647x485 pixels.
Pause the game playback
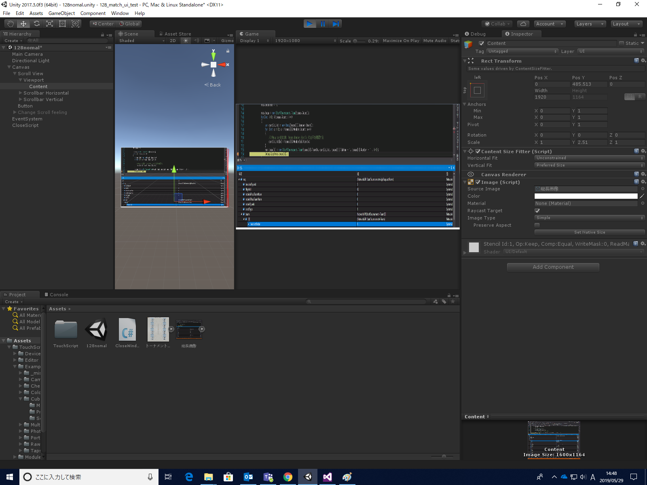pos(323,24)
